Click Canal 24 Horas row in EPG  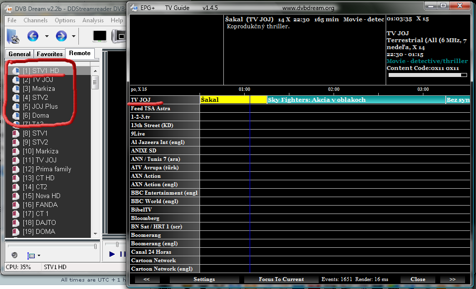(x=164, y=252)
